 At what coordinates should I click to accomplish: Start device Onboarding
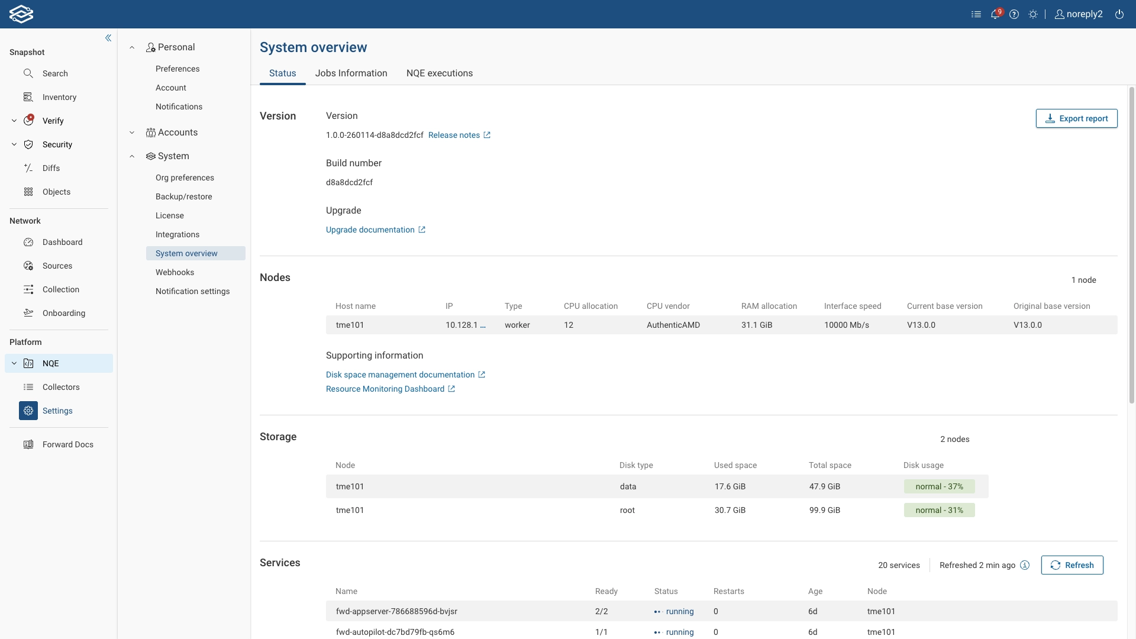[65, 313]
